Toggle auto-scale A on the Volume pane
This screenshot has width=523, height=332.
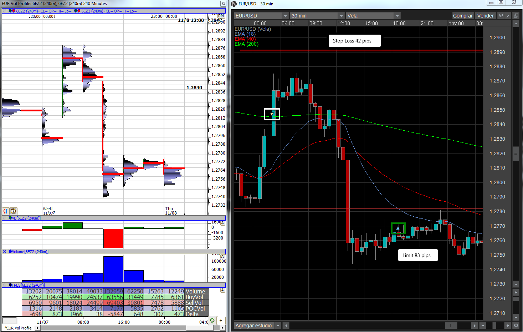(222, 256)
